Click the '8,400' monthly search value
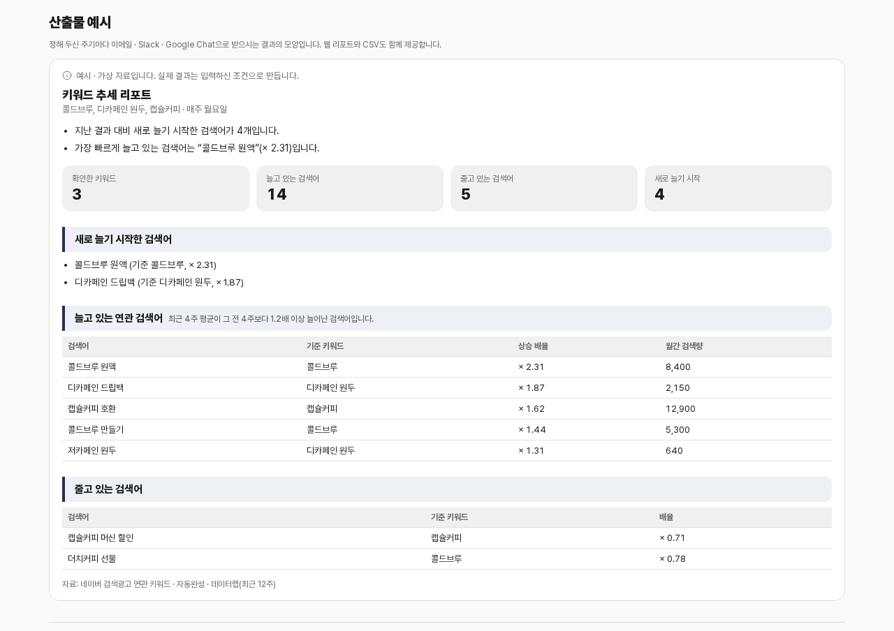The image size is (894, 631). [678, 367]
